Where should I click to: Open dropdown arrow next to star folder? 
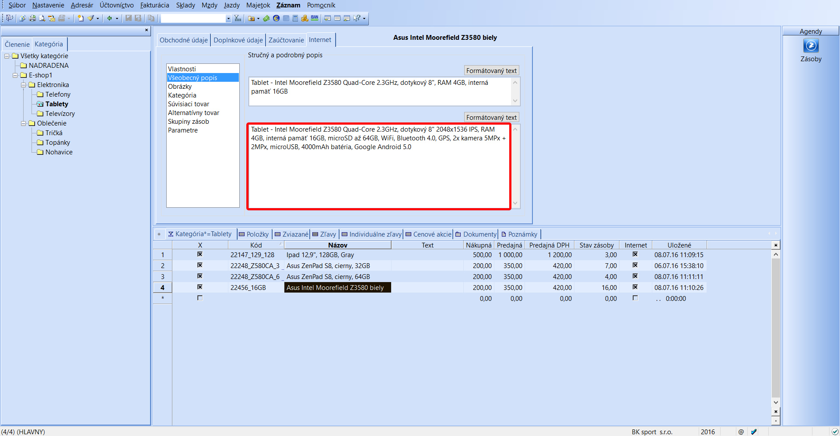[258, 18]
